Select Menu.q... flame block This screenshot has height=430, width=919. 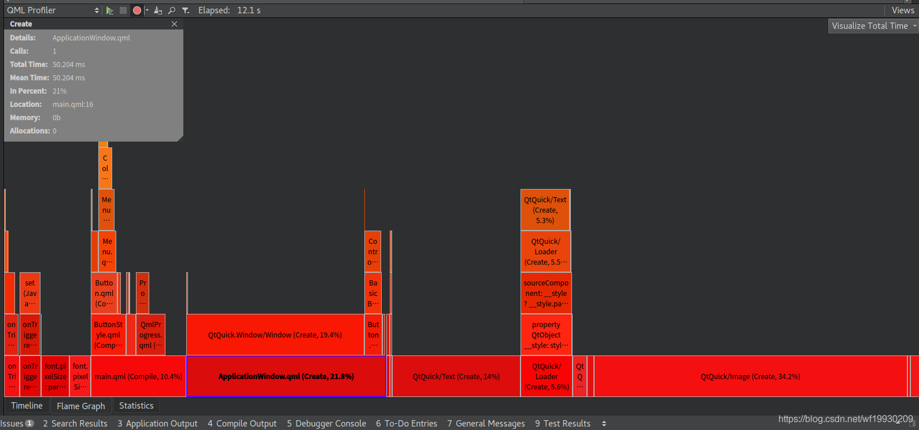pyautogui.click(x=108, y=251)
